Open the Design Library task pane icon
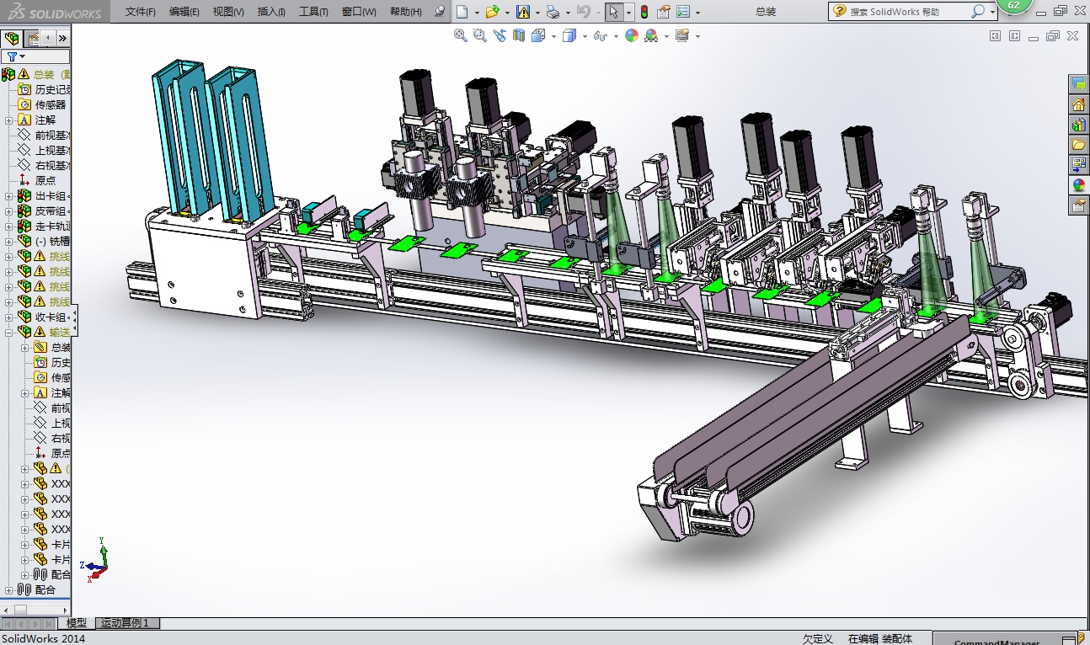Image resolution: width=1090 pixels, height=645 pixels. pos(1078,125)
